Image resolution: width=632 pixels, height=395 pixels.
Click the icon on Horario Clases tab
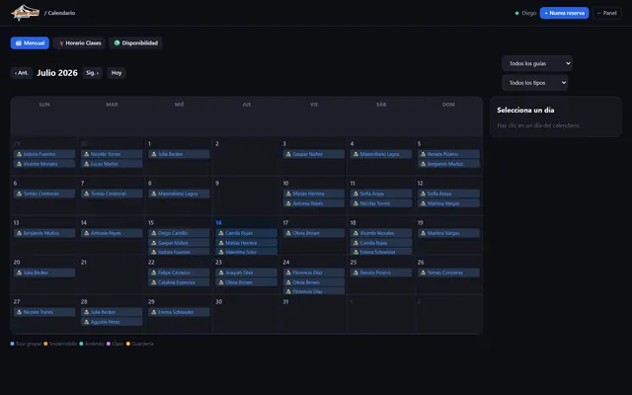(61, 43)
